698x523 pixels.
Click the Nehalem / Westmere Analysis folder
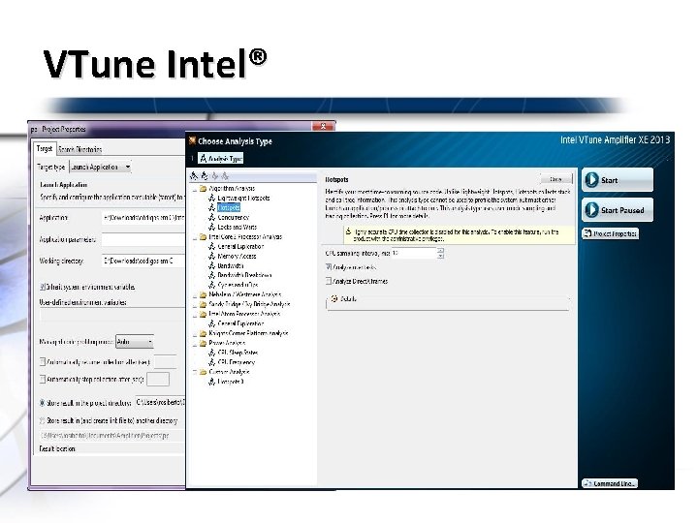pos(245,294)
